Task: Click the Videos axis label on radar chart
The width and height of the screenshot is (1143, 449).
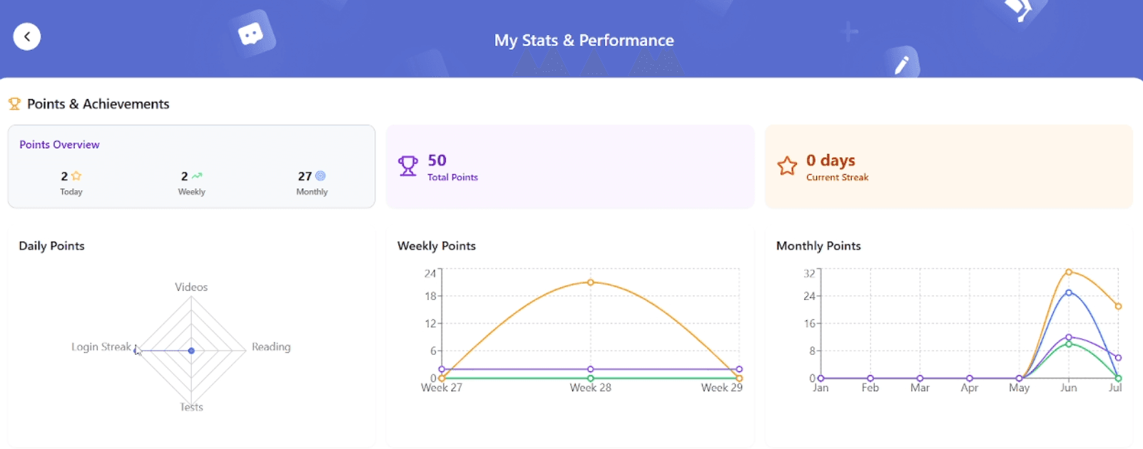Action: coord(191,287)
